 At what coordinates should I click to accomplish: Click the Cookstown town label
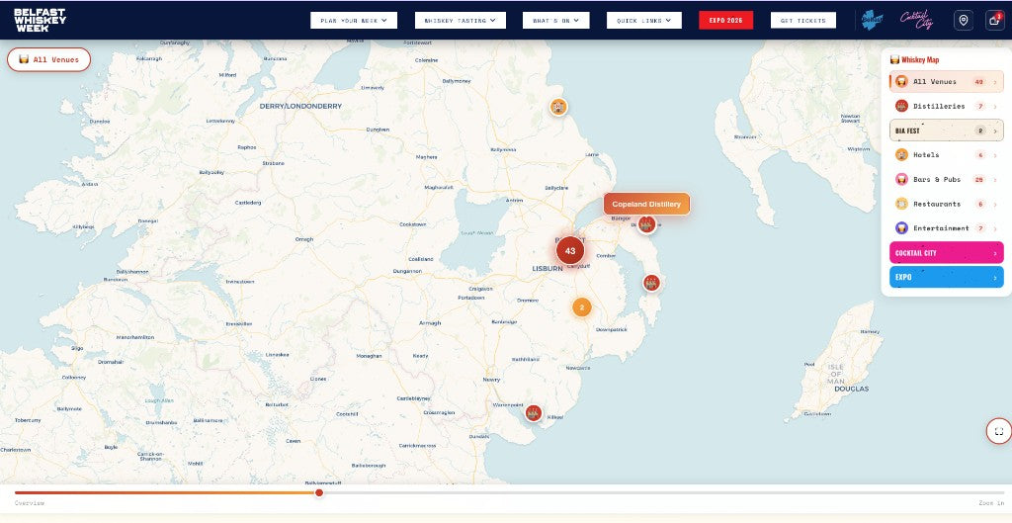click(413, 224)
